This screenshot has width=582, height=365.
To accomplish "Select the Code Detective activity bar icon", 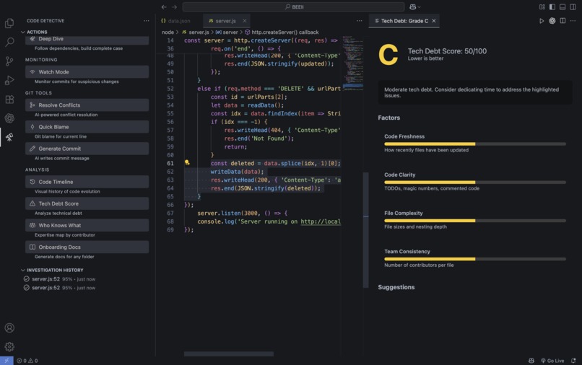I will pyautogui.click(x=9, y=137).
